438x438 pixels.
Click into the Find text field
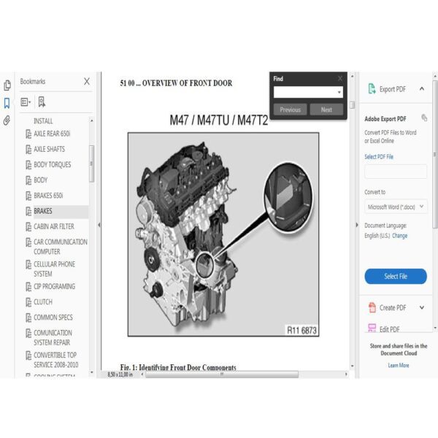[304, 92]
